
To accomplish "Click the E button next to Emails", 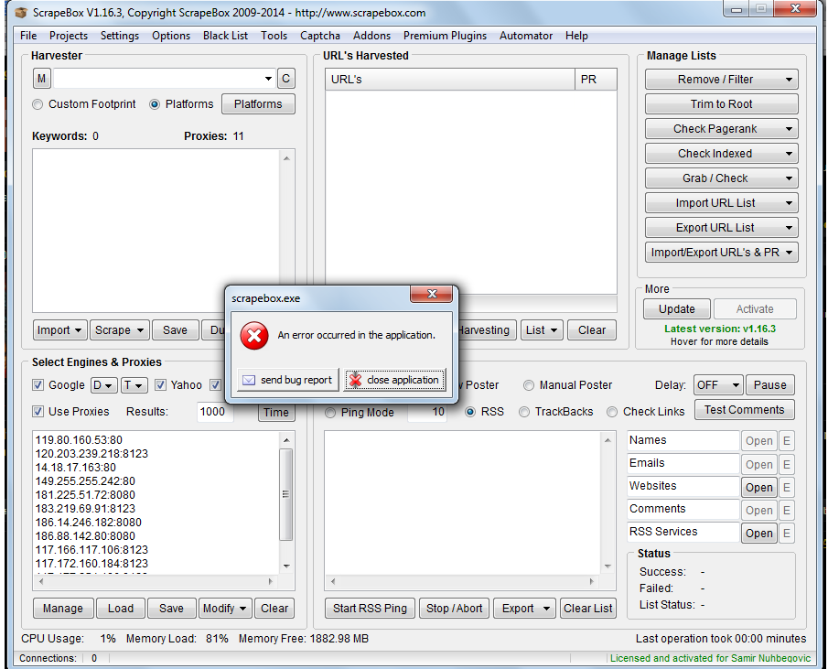I will [786, 464].
